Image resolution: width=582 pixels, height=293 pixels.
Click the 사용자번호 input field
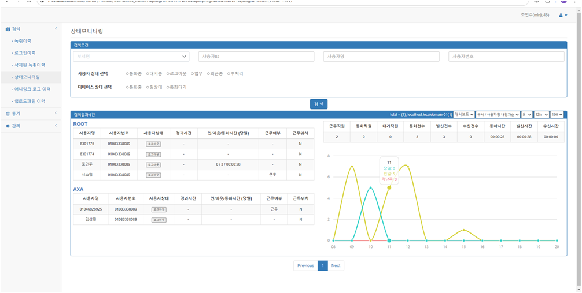506,57
